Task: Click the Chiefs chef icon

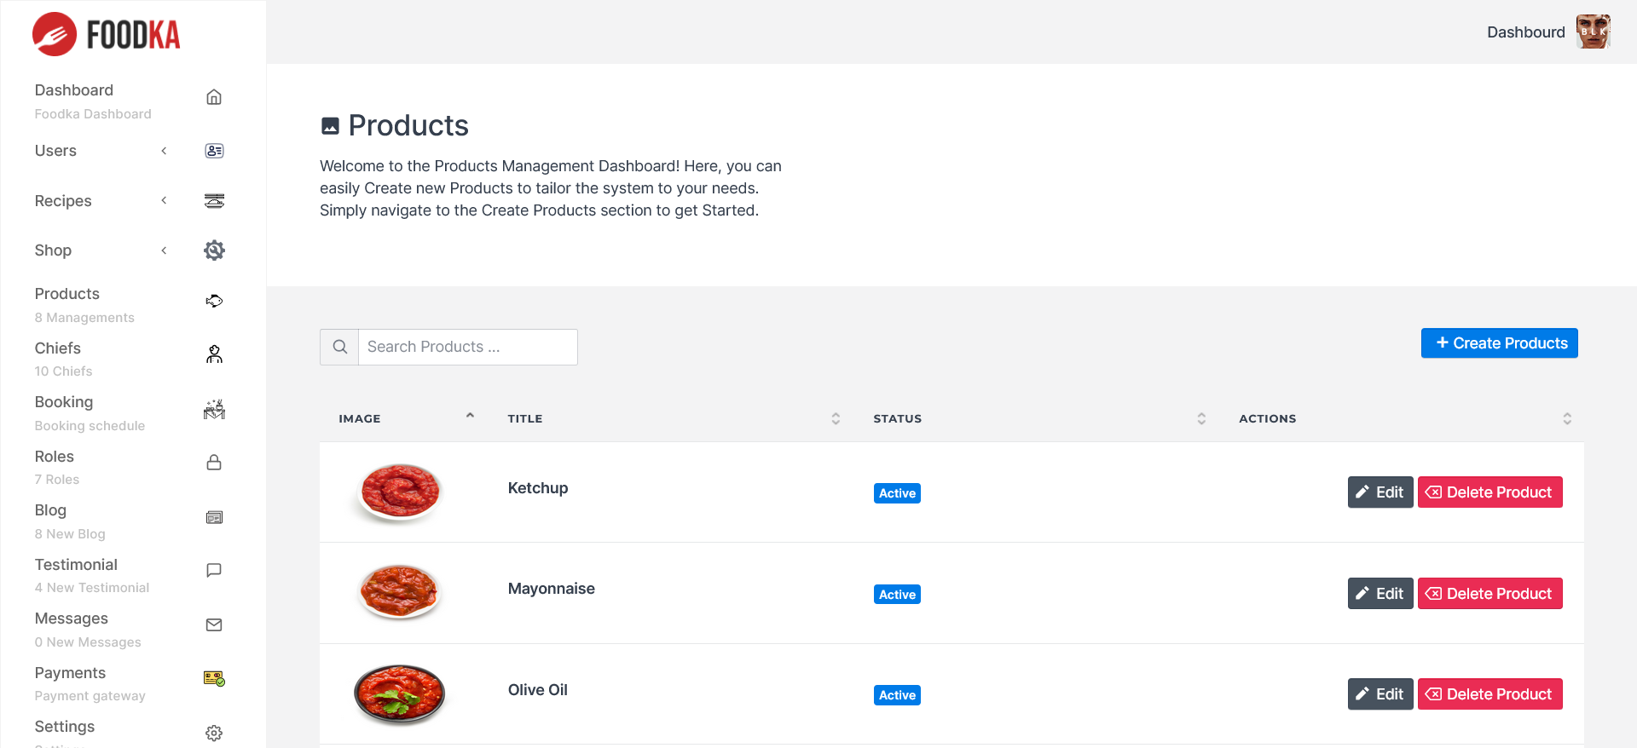Action: coord(214,354)
